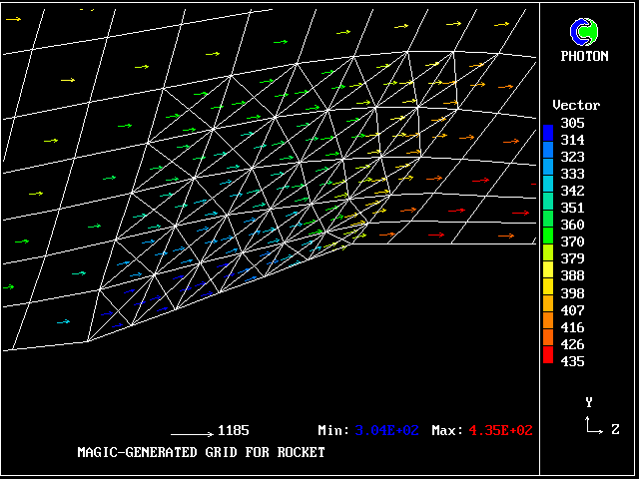The image size is (639, 479).
Task: Click the reference vector scale arrow
Action: tap(191, 435)
